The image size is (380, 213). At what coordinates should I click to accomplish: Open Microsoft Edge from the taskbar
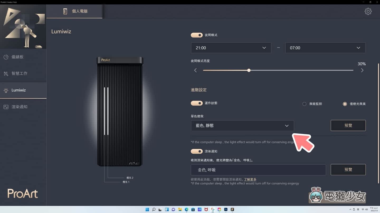click(187, 210)
